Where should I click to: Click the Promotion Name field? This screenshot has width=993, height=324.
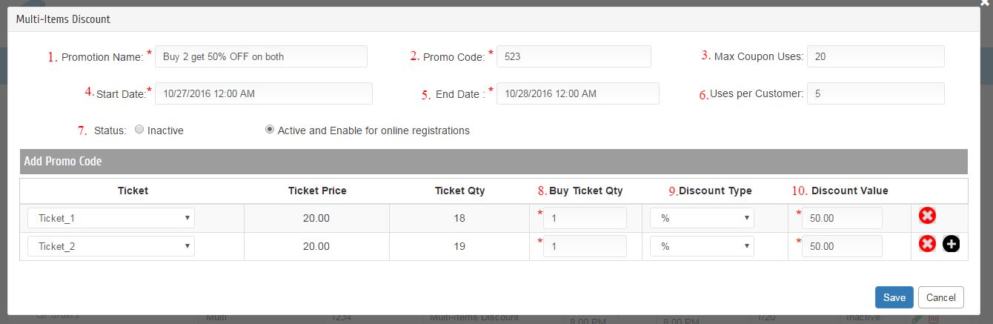(262, 56)
